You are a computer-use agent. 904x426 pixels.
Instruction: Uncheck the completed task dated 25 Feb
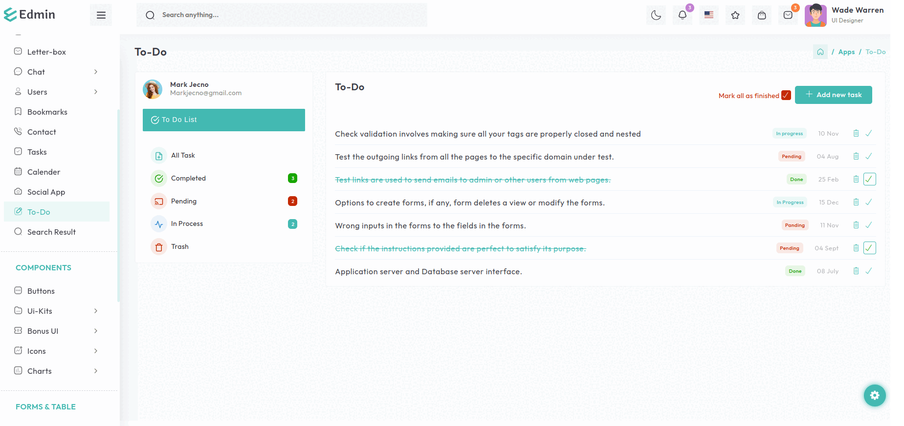(x=869, y=179)
